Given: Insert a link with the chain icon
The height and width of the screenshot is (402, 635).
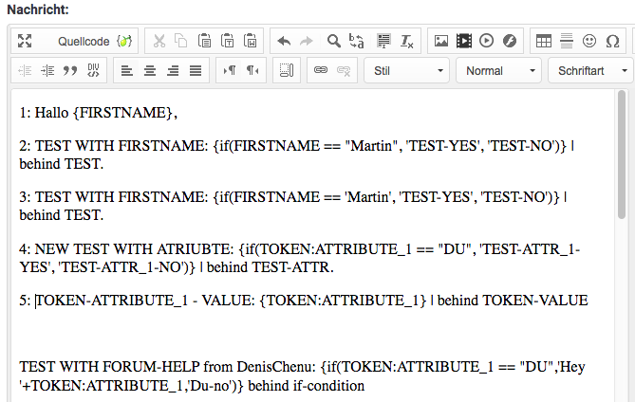Looking at the screenshot, I should [321, 70].
